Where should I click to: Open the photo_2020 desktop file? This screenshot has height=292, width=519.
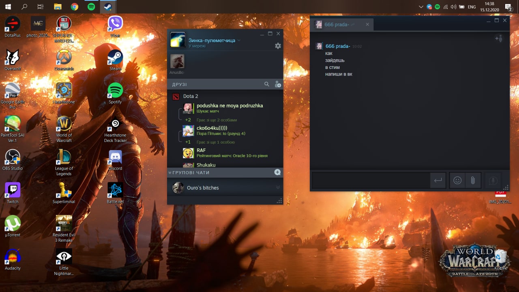coord(38,27)
